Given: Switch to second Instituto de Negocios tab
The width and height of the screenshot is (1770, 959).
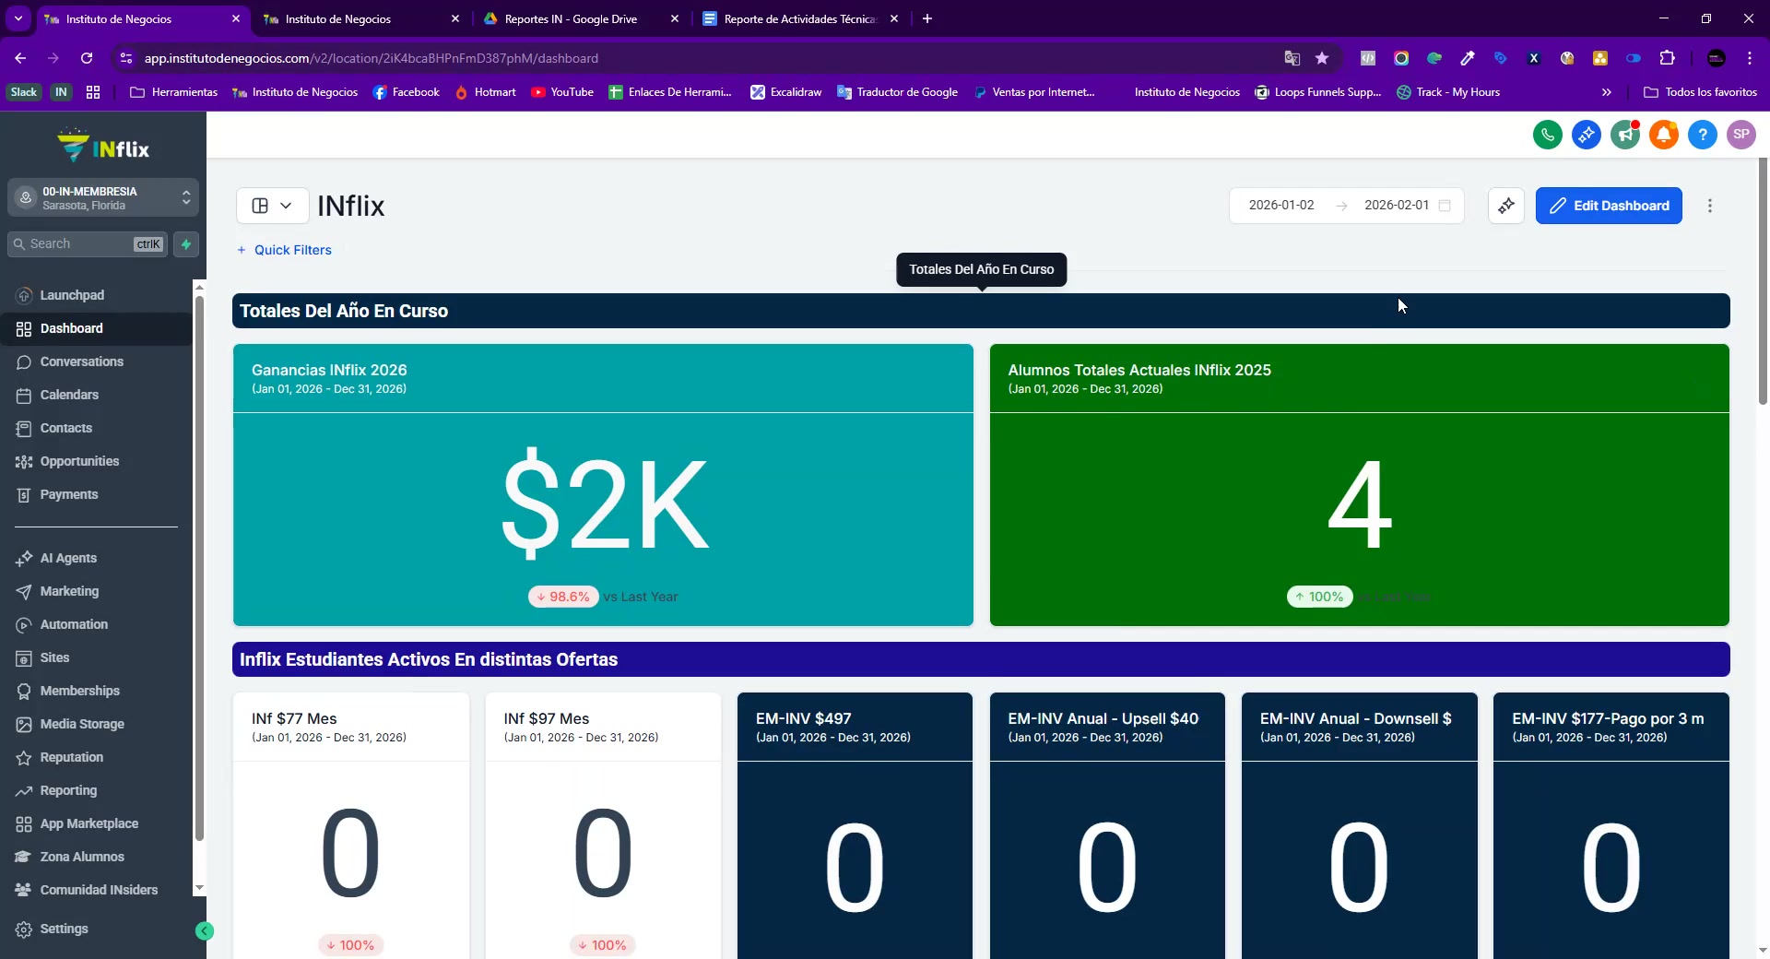Looking at the screenshot, I should click(360, 18).
